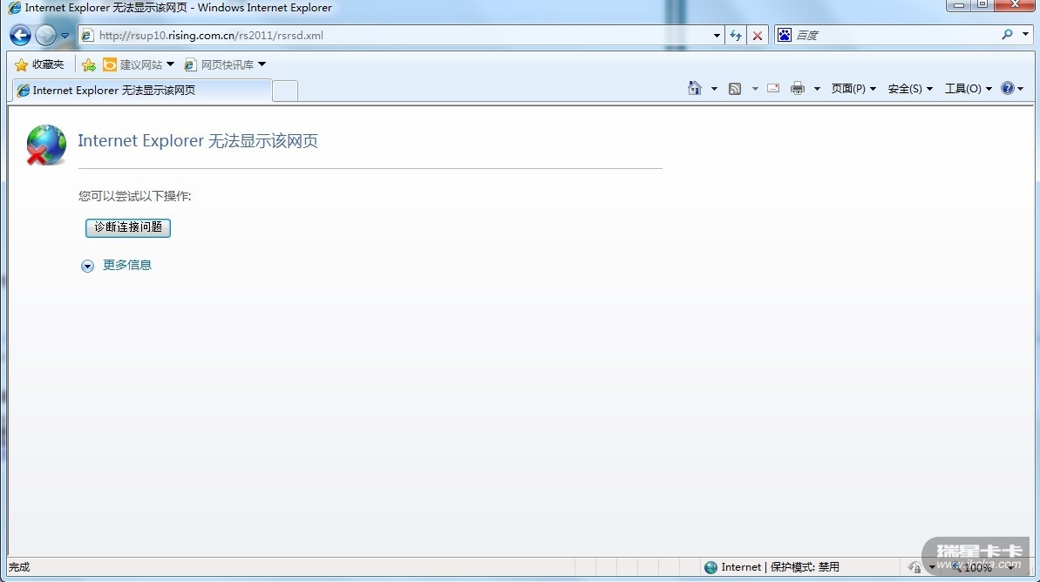Viewport: 1040px width, 582px height.
Task: Open the 页面(P) menu
Action: pyautogui.click(x=853, y=88)
